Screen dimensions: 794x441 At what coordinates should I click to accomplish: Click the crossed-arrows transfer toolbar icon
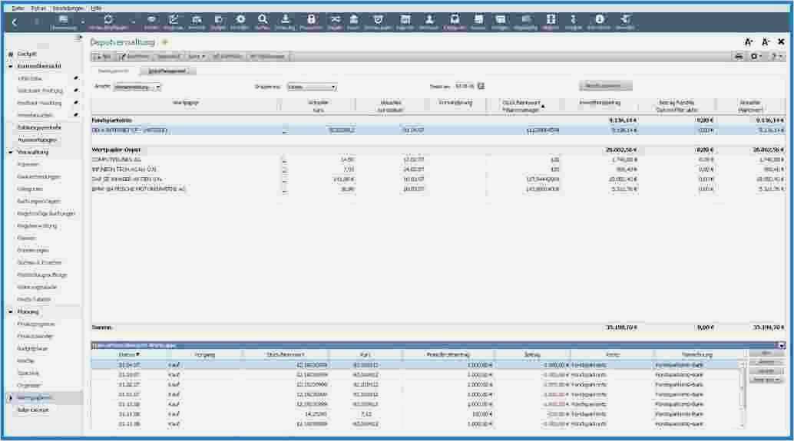(335, 19)
